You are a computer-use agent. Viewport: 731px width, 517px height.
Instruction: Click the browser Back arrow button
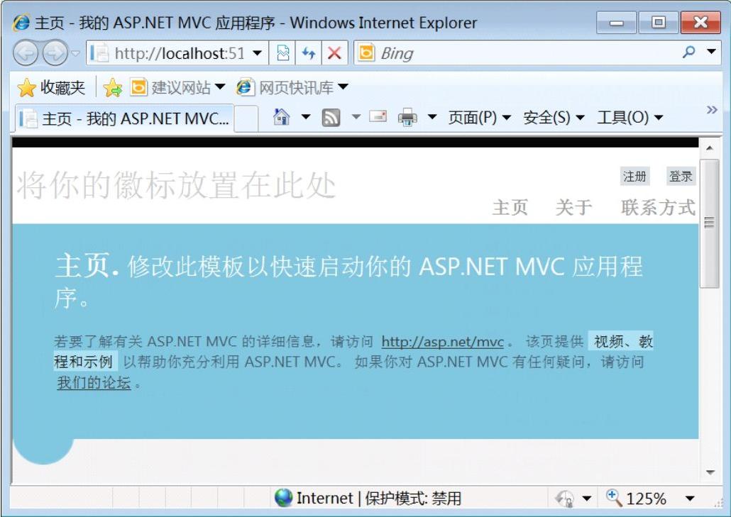pyautogui.click(x=26, y=54)
